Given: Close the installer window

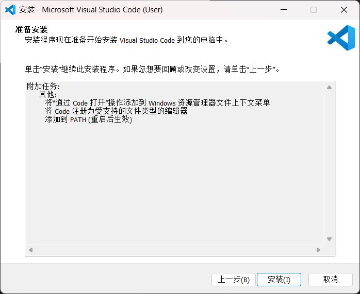Looking at the screenshot, I should (344, 10).
